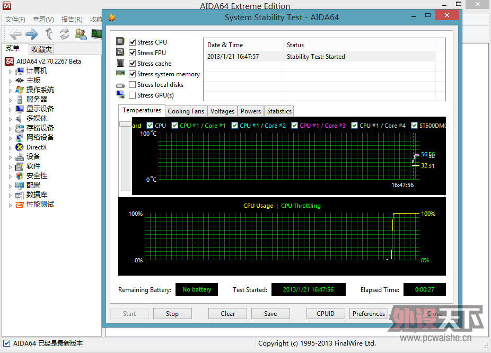Screen dimensions: 491x353
Task: Expand the 存储设备 tree node
Action: (10, 129)
